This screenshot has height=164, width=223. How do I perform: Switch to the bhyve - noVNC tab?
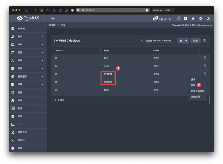tap(164, 10)
